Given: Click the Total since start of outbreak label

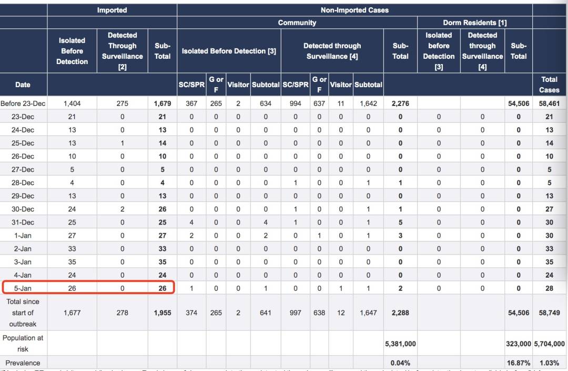Looking at the screenshot, I should point(23,312).
